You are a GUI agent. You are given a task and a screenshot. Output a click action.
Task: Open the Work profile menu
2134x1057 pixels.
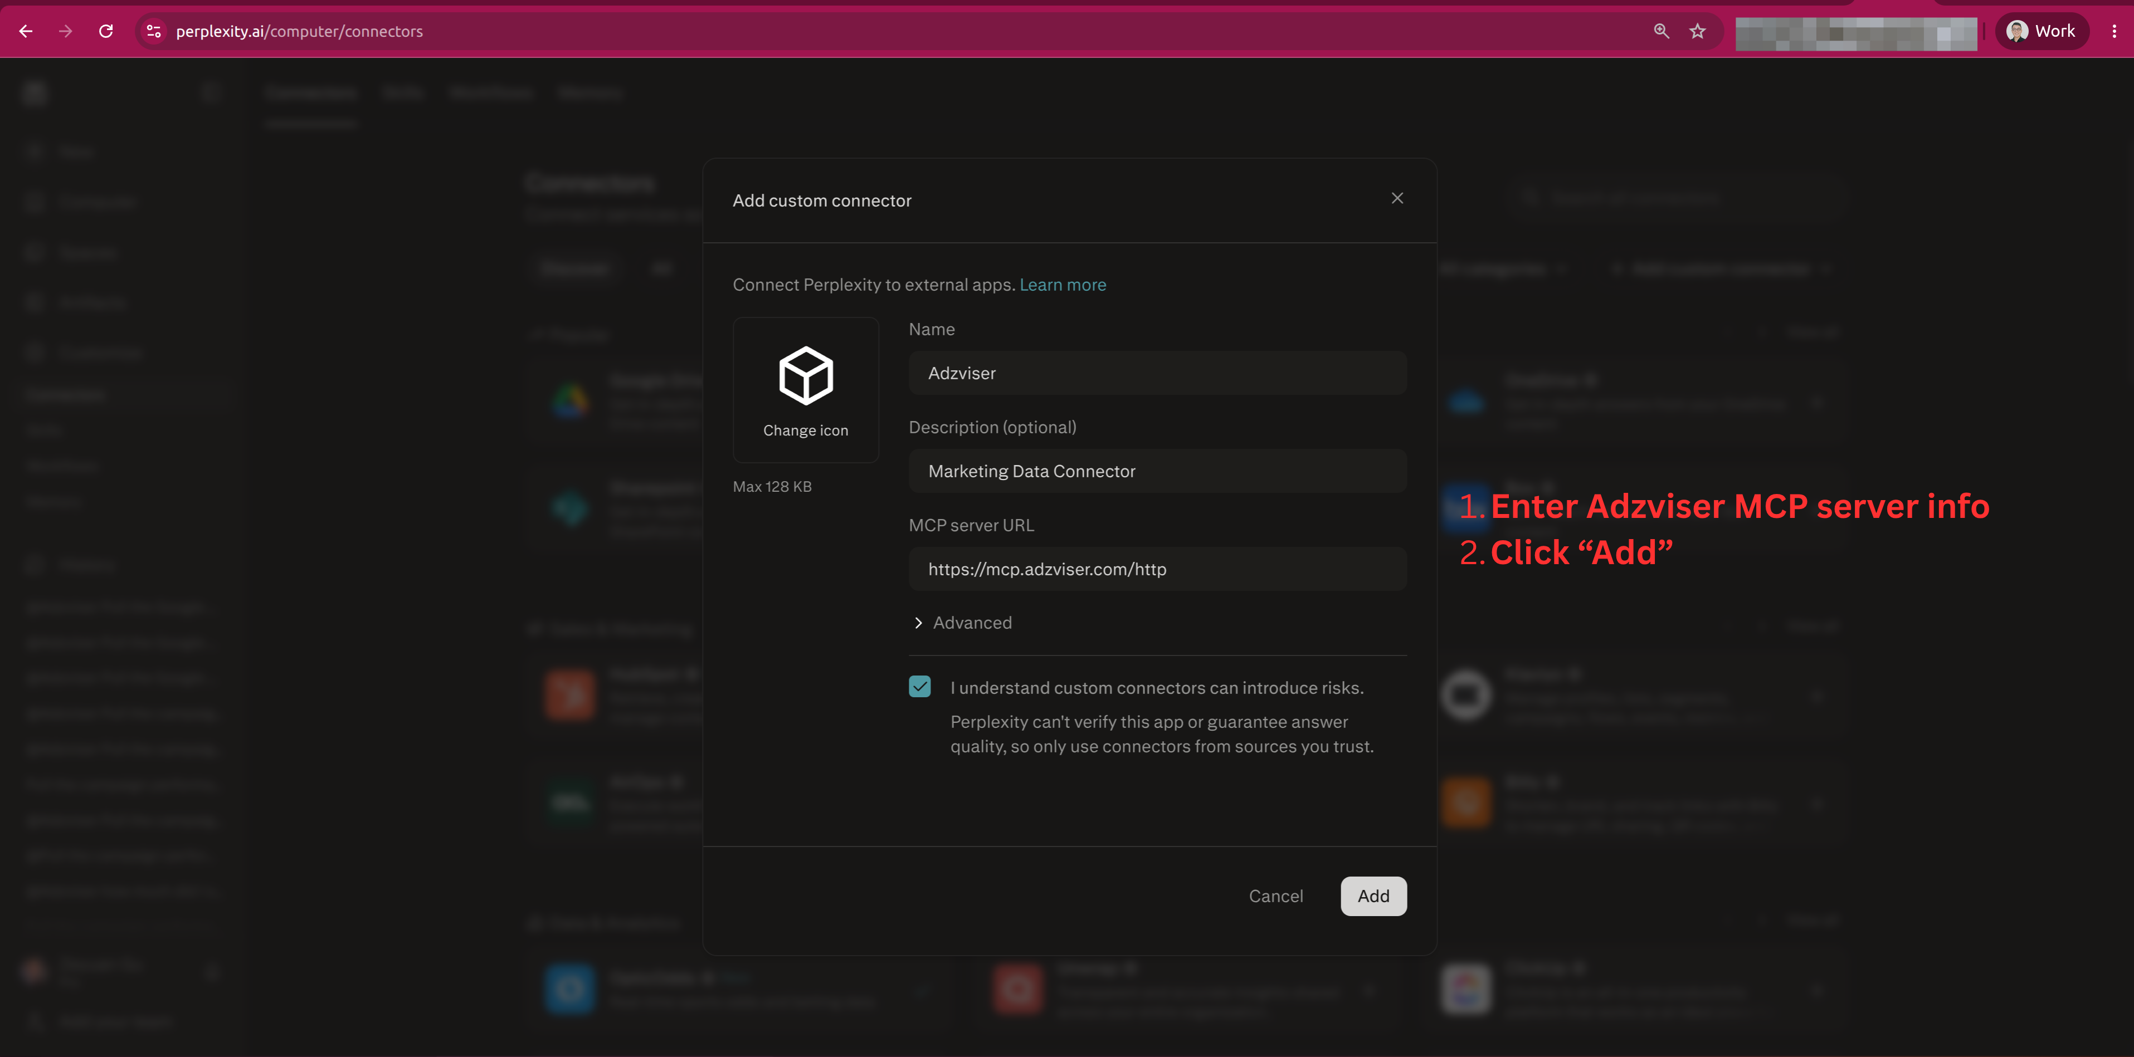tap(2042, 31)
